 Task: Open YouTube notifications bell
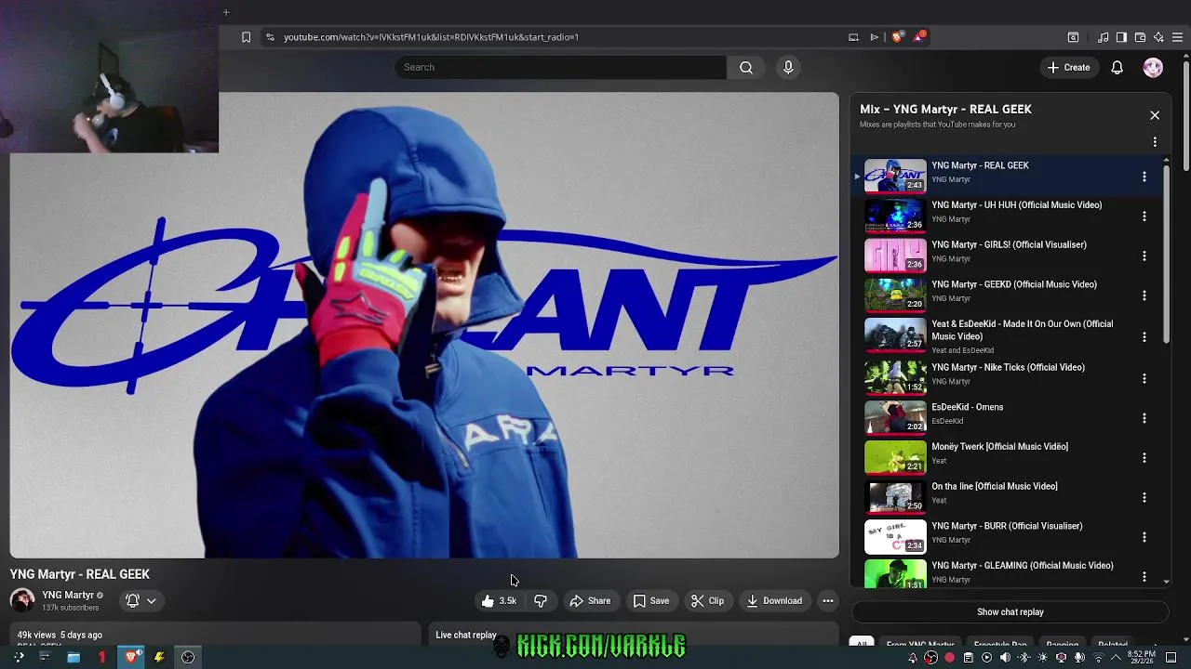pos(1117,67)
